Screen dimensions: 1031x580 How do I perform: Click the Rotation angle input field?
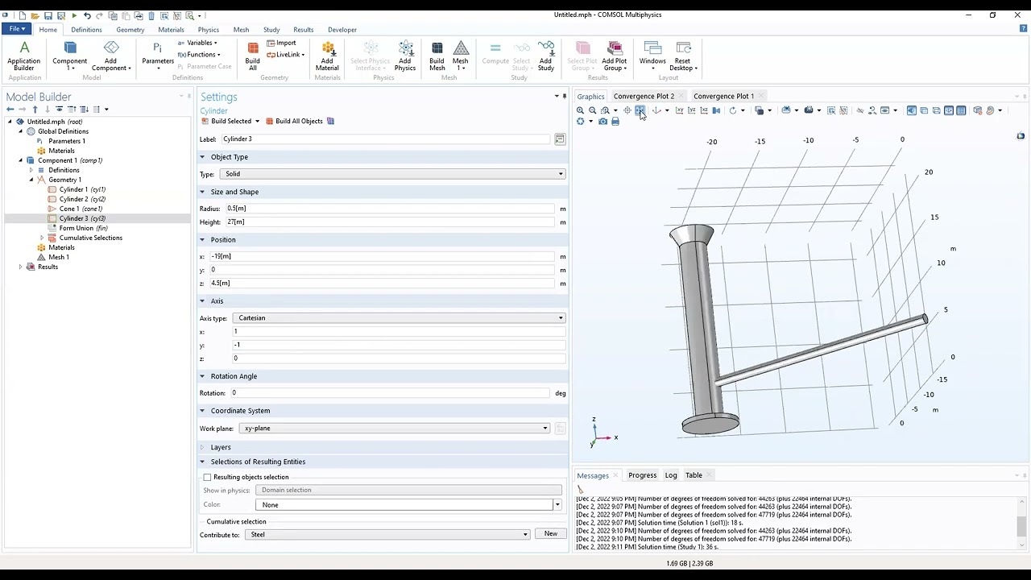[390, 393]
